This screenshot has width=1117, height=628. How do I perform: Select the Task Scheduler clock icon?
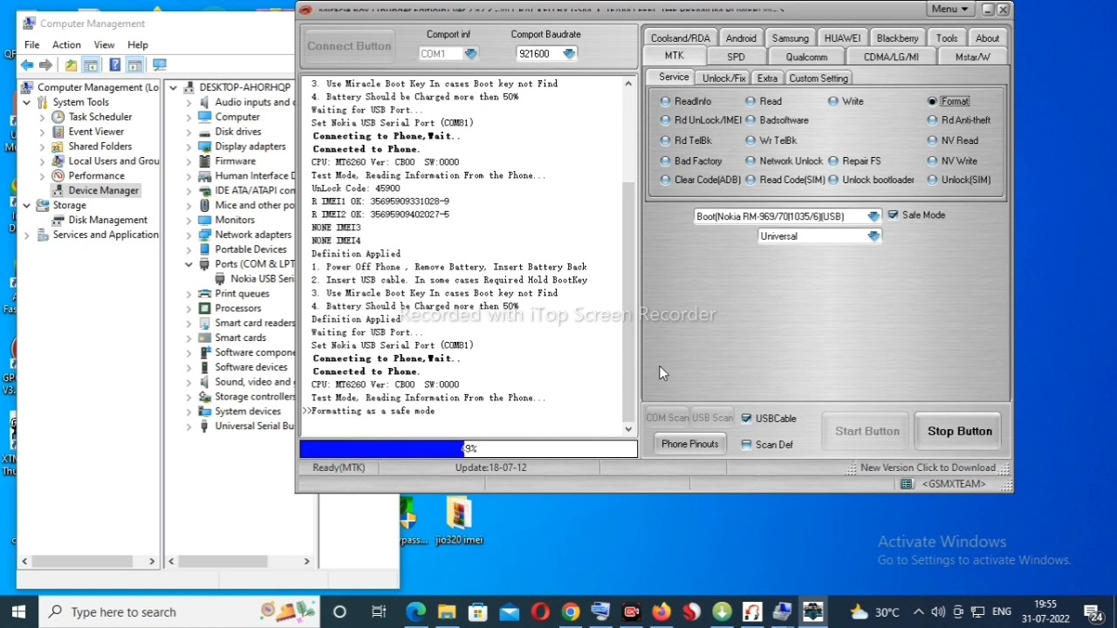58,117
